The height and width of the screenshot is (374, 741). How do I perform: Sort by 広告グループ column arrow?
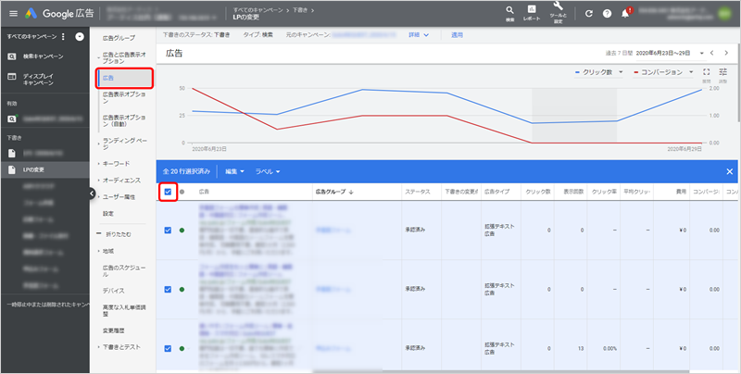[351, 193]
